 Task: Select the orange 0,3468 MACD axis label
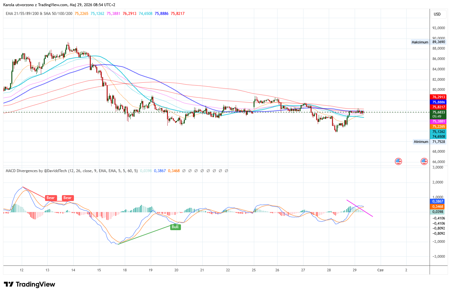[x=438, y=206]
